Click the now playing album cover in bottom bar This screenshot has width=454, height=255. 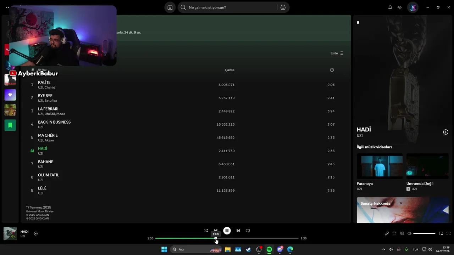point(10,233)
